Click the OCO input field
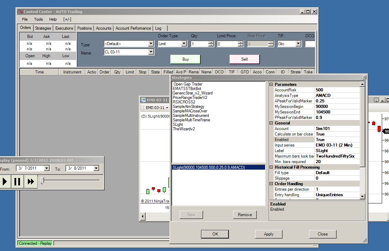 (310, 44)
